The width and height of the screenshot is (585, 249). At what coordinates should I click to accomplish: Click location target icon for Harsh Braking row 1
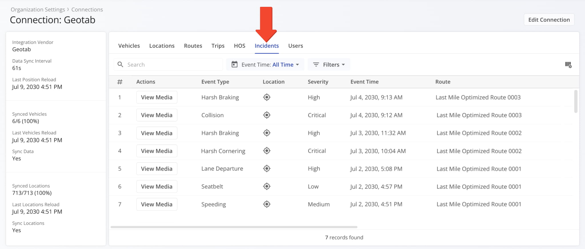coord(267,97)
